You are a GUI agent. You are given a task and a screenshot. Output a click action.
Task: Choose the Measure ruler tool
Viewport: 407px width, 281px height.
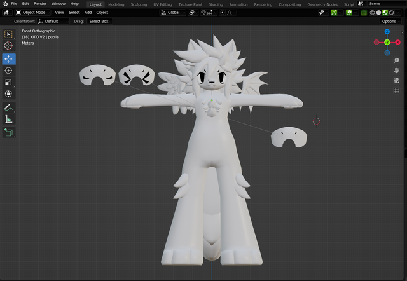(8, 119)
